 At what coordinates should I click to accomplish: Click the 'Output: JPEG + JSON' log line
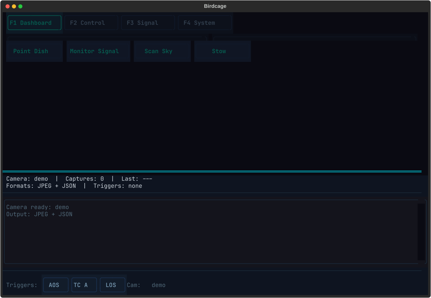(x=39, y=214)
